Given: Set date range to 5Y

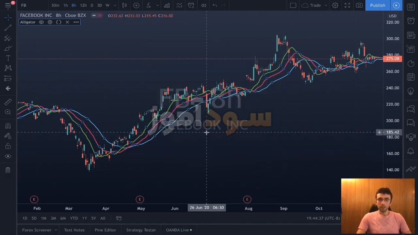Looking at the screenshot, I should (93, 218).
